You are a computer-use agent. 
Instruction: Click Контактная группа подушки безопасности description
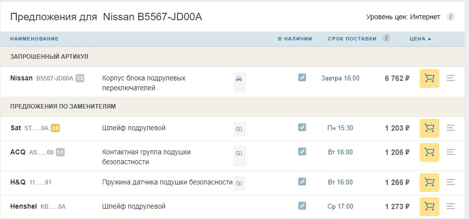(x=146, y=157)
